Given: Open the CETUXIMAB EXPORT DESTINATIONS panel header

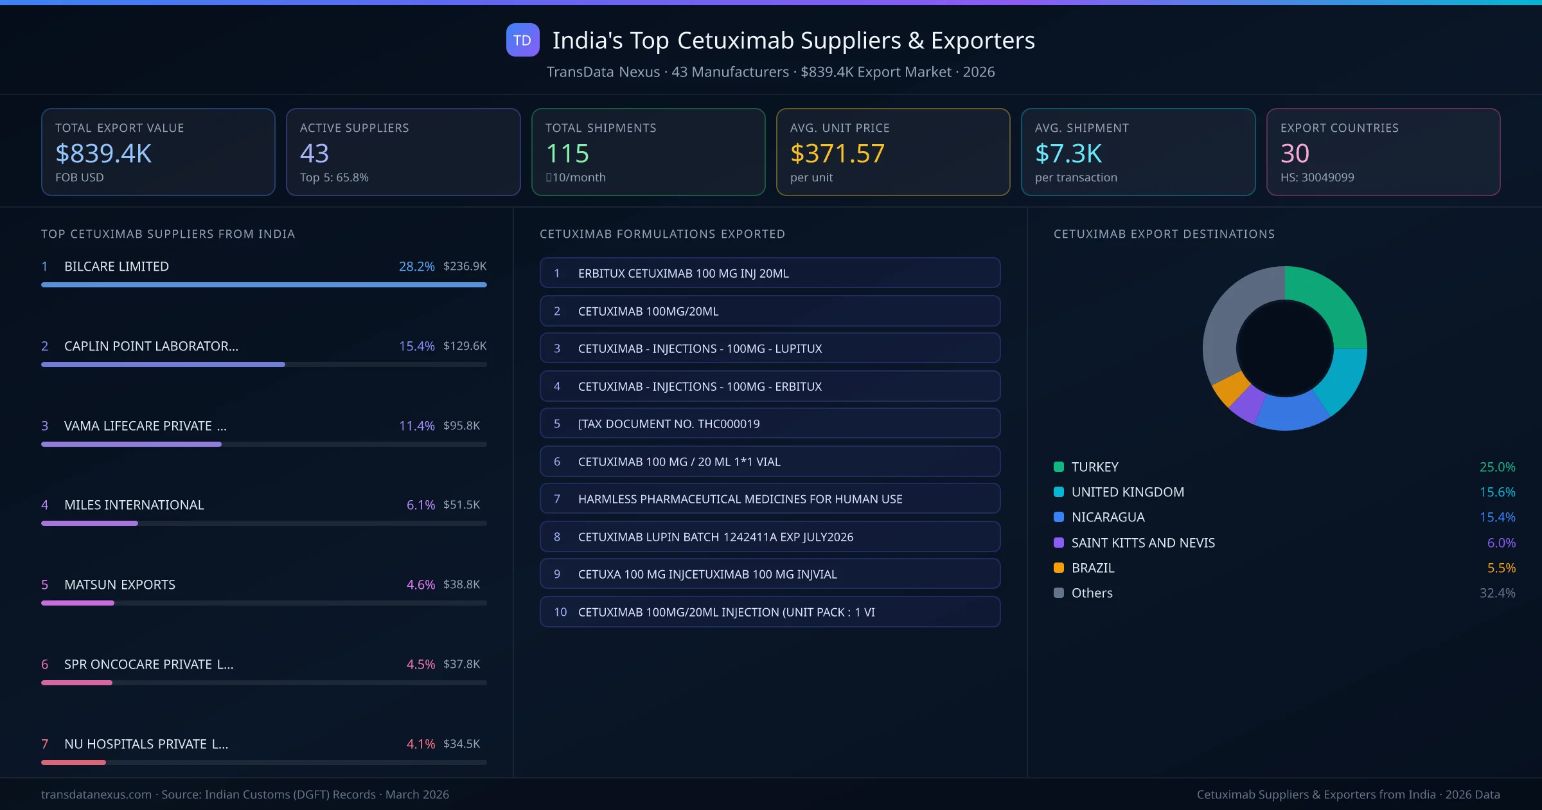Looking at the screenshot, I should click(x=1164, y=234).
